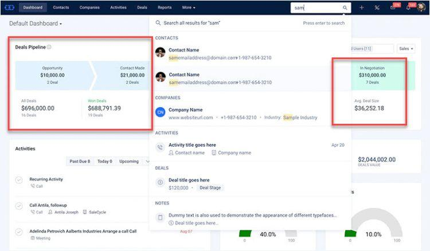
Task: Click the phone icon of Activity result
Action: point(160,147)
